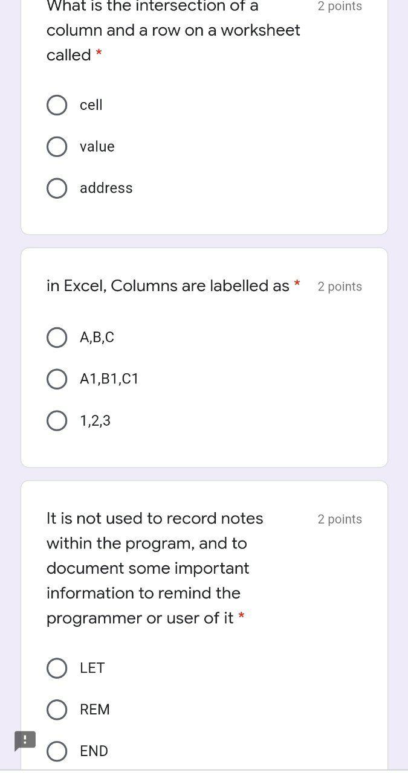This screenshot has width=408, height=773.
Task: Click the 'A,B,C' label text
Action: point(96,338)
